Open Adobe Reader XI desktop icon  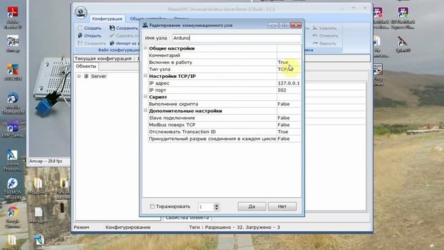point(12,17)
